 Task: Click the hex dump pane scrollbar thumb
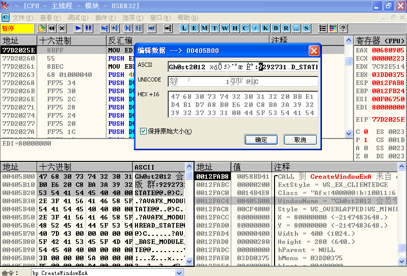(x=189, y=175)
